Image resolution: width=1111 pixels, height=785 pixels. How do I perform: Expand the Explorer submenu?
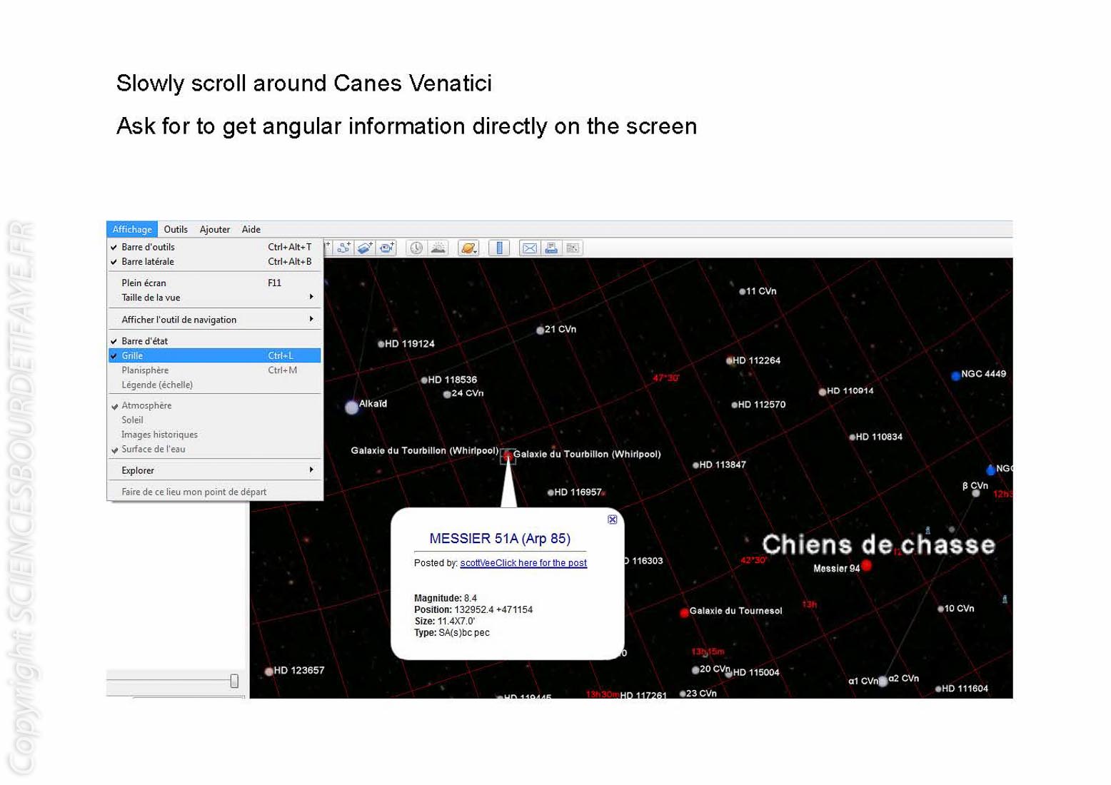214,470
